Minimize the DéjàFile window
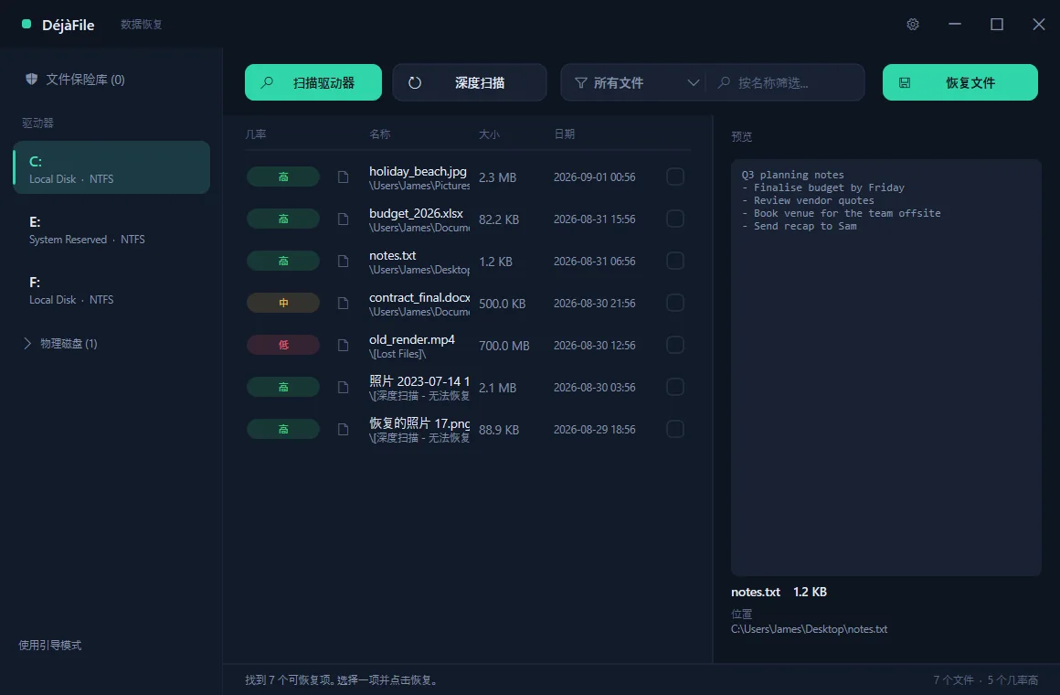 (955, 24)
